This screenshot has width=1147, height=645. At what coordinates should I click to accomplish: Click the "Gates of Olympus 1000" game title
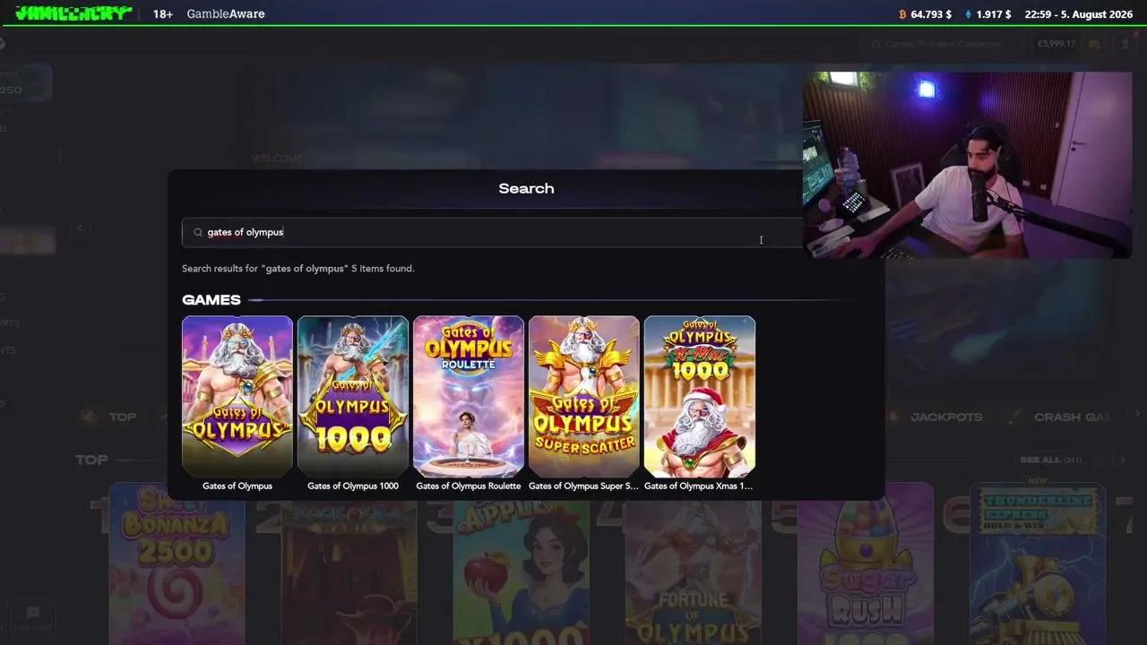[x=353, y=486]
